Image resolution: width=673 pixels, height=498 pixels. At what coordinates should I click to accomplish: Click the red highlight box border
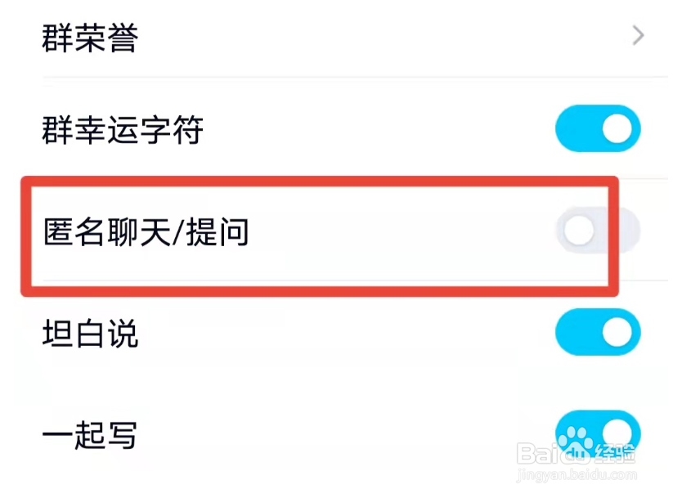tap(320, 182)
